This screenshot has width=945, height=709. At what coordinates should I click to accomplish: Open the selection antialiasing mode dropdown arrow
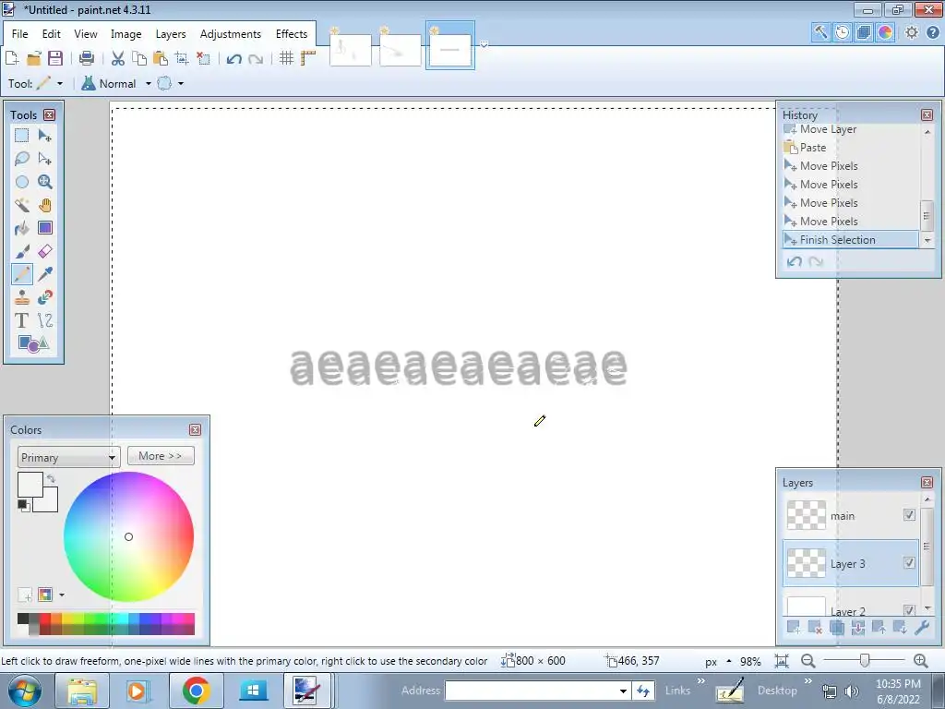pyautogui.click(x=181, y=84)
